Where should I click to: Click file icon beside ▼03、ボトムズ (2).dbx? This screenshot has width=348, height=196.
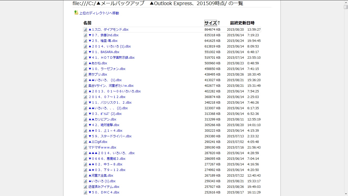pos(86,114)
